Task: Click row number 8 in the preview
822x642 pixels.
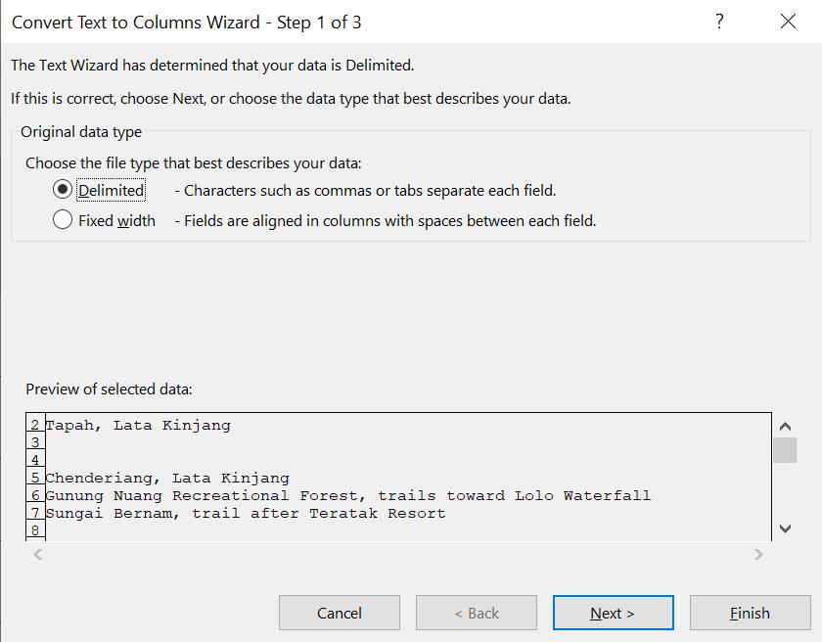Action: (x=35, y=530)
